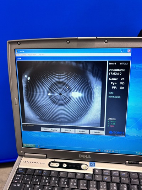Viewport: 142px width, 190px height.
Task: Retake the exam image with Retake
Action: coord(82,132)
